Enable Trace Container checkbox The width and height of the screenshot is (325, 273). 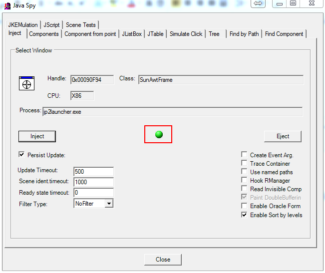click(244, 164)
